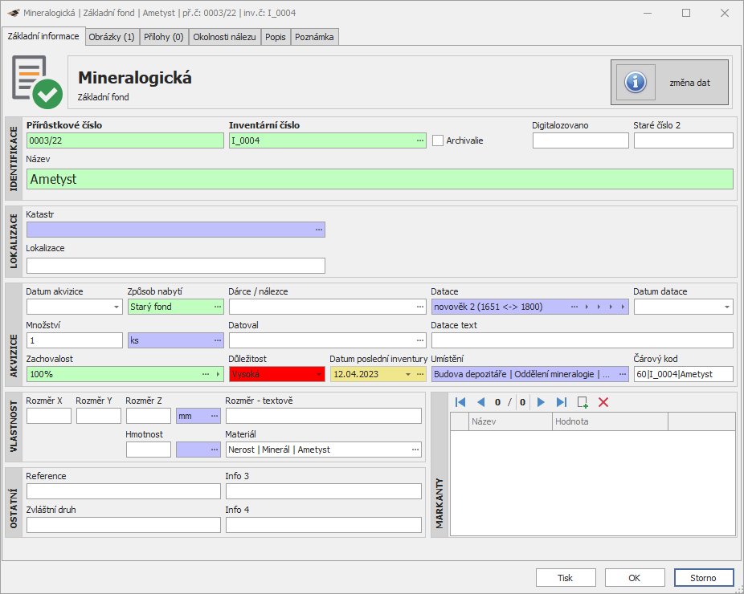Viewport: 744px width, 594px height.
Task: Click the Název field containing Ametyst
Action: [380, 179]
